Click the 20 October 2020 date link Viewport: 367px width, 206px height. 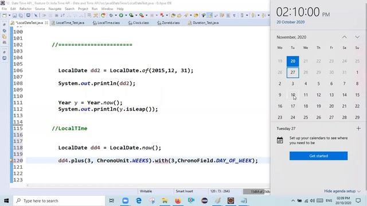coord(291,22)
